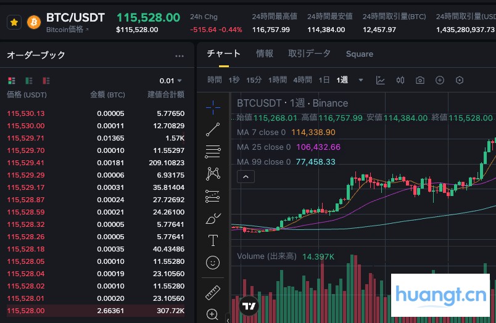
Task: Open the 0.01 price precision dropdown
Action: click(x=170, y=81)
